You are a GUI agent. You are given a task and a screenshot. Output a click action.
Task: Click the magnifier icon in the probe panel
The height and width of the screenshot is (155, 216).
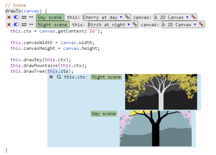59,77
